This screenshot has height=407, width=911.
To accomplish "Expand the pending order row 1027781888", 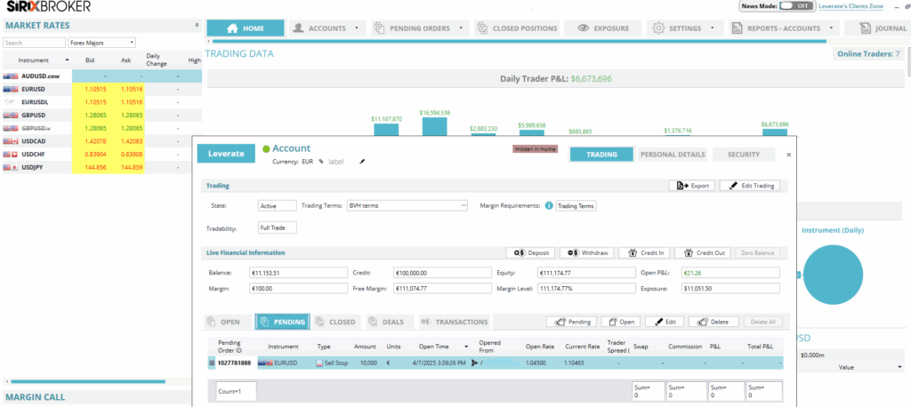I will pyautogui.click(x=212, y=363).
